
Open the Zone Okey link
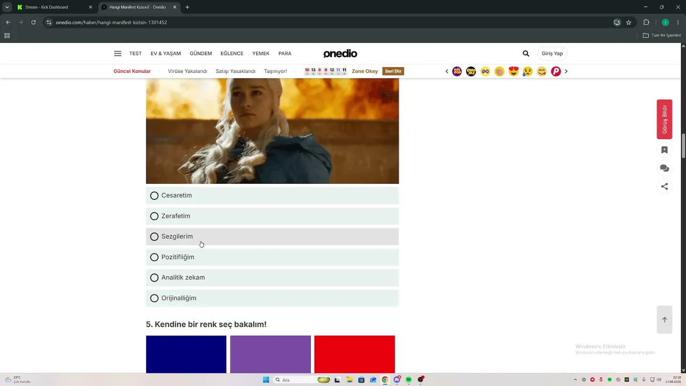pos(365,71)
